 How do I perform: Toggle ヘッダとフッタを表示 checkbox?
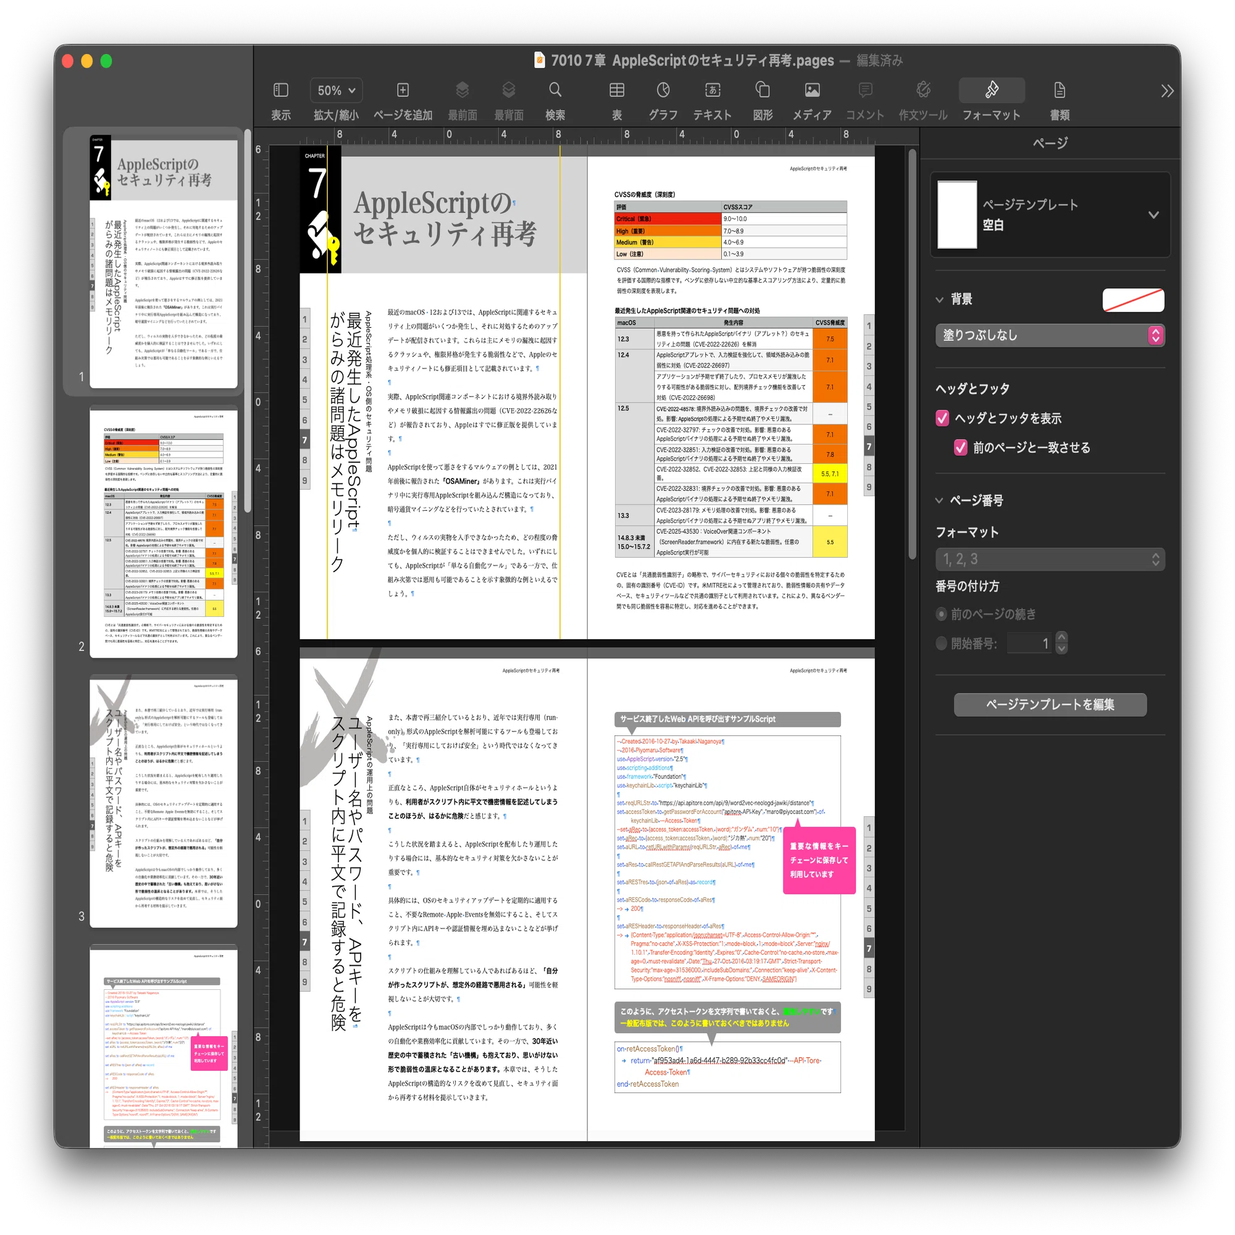coord(942,418)
